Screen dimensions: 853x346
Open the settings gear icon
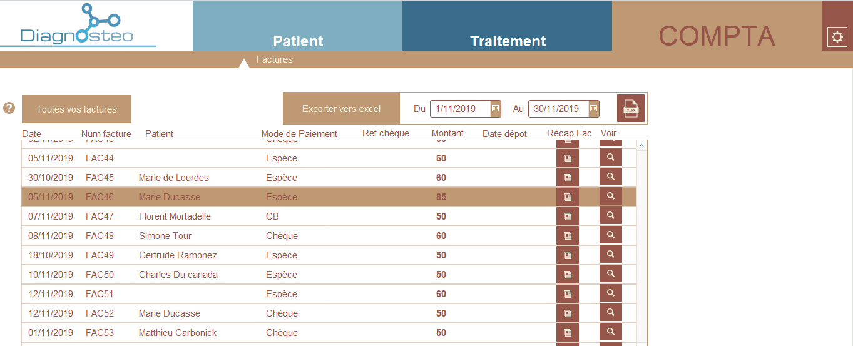pyautogui.click(x=837, y=37)
